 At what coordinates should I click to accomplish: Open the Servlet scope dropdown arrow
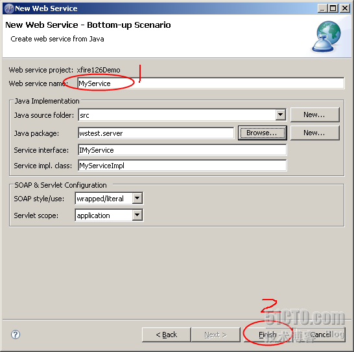[x=137, y=215]
